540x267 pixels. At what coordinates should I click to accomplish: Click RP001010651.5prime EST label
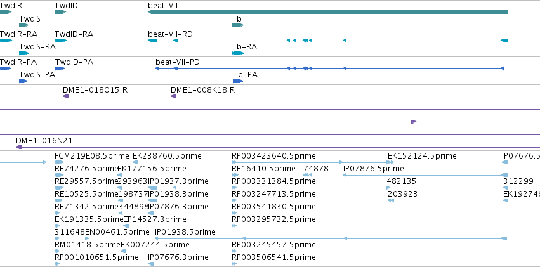97,257
